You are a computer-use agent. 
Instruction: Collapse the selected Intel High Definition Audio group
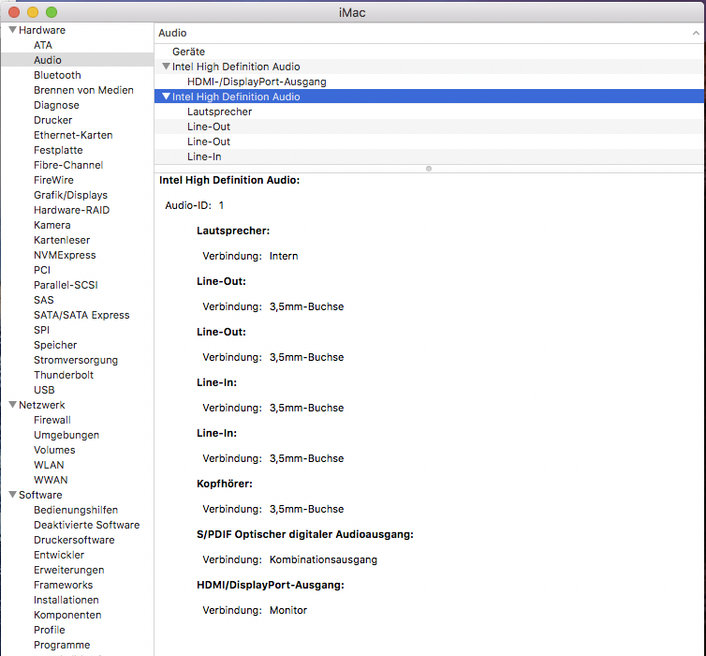point(166,97)
